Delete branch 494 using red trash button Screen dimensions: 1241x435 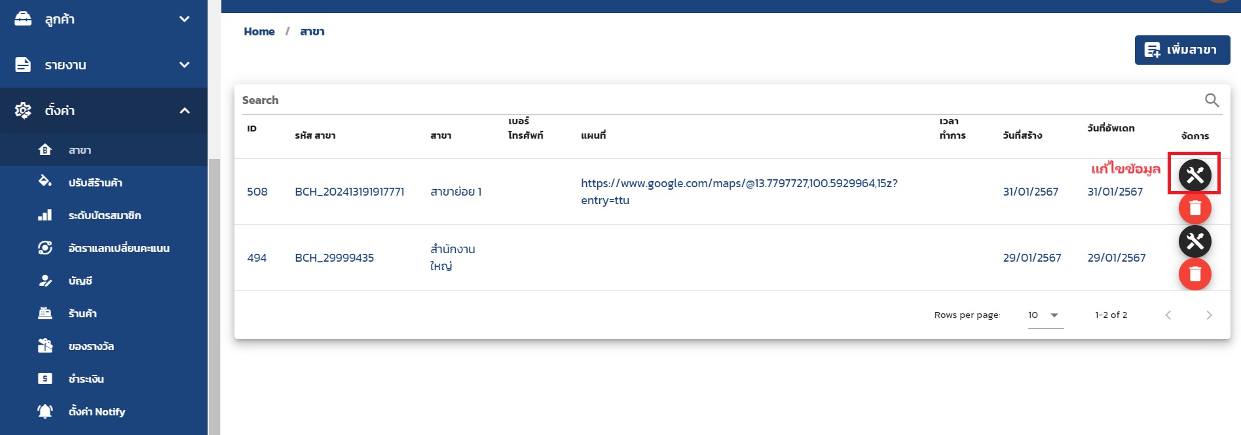(x=1195, y=274)
